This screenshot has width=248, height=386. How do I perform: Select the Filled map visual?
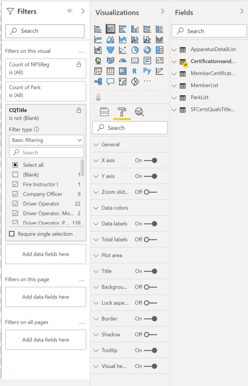pos(110,60)
